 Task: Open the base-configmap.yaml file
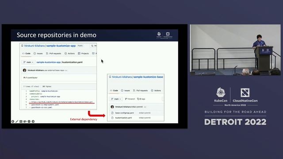tap(125, 113)
